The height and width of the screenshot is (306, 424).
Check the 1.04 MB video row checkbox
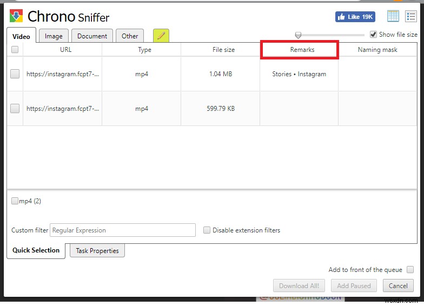pos(15,74)
